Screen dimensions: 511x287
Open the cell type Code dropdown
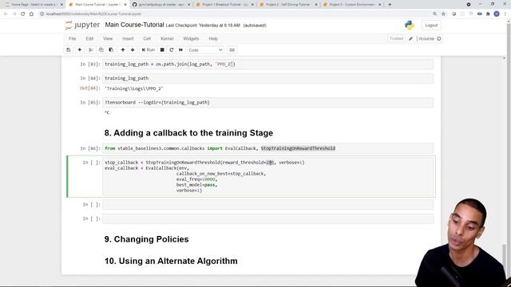point(205,50)
